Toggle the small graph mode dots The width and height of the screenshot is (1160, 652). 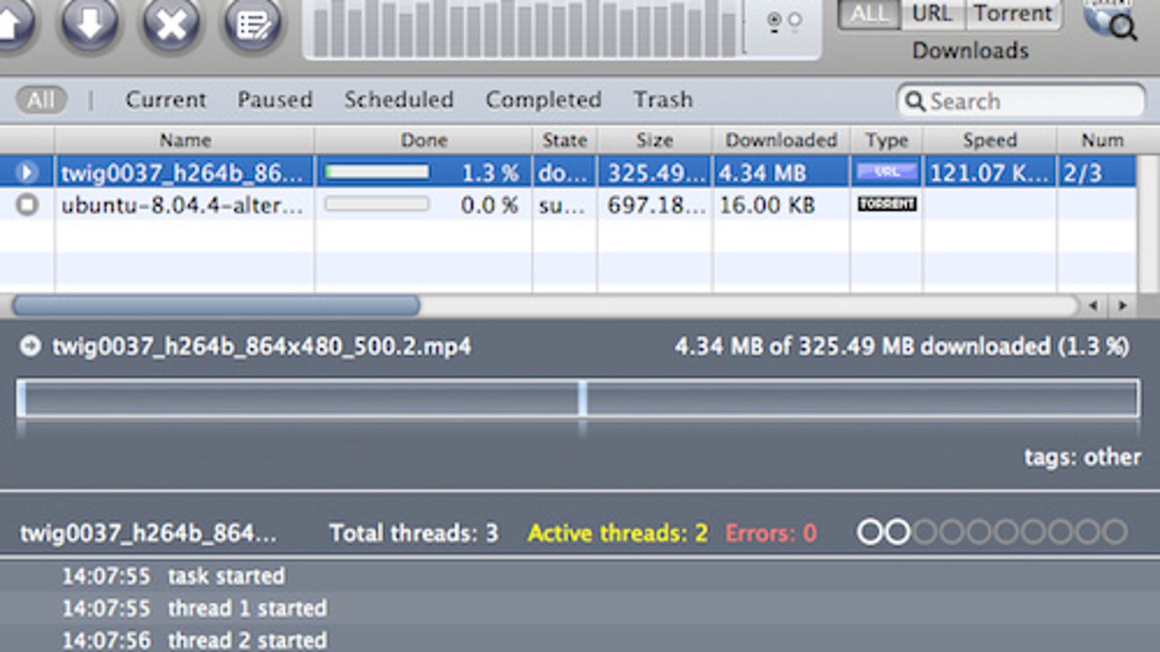pyautogui.click(x=784, y=22)
